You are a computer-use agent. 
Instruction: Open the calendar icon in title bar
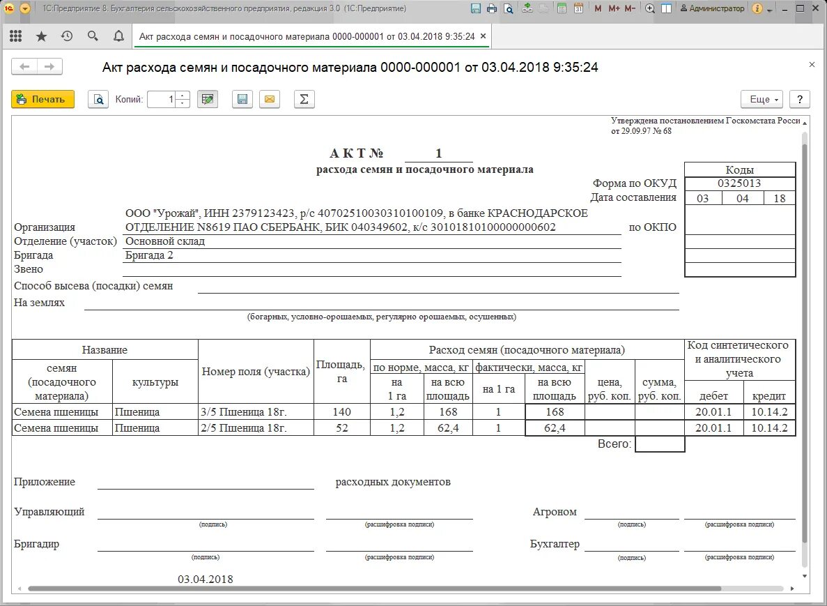(578, 8)
